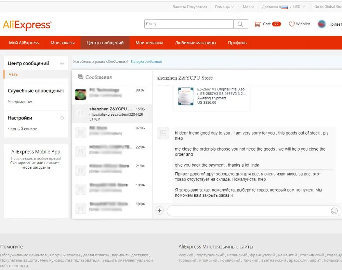Click store avatar of shenzhen Z&YCPU conversation

click(80, 114)
